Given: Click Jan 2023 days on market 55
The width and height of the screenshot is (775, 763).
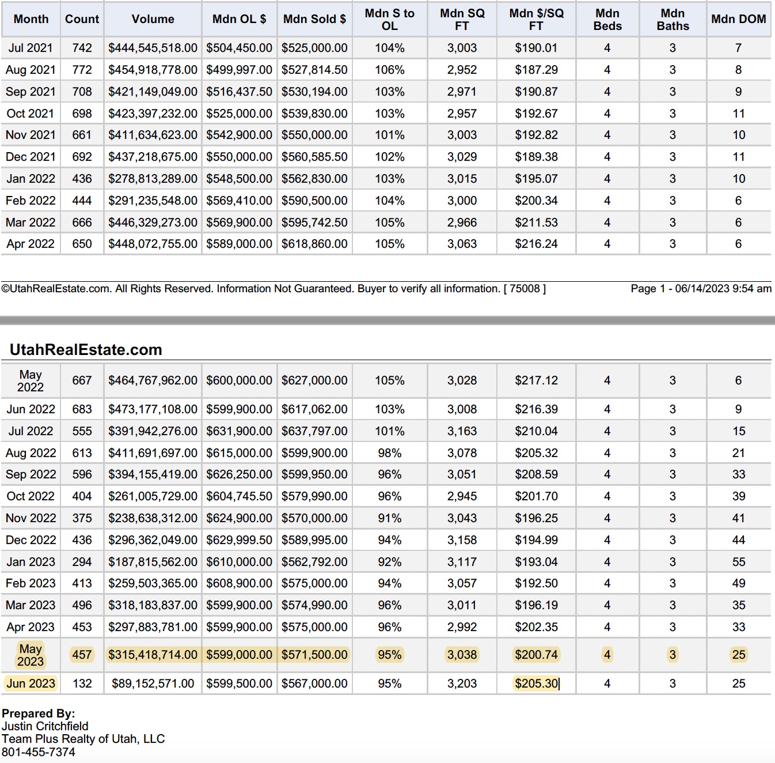Looking at the screenshot, I should pyautogui.click(x=739, y=562).
